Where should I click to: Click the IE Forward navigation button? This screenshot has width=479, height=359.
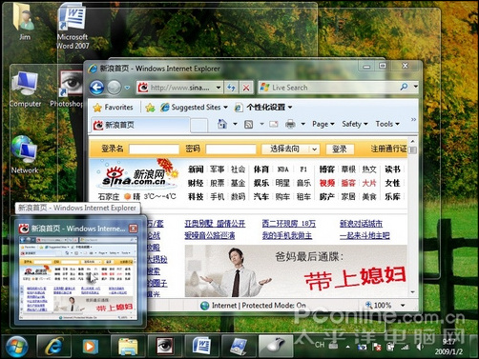coord(114,88)
